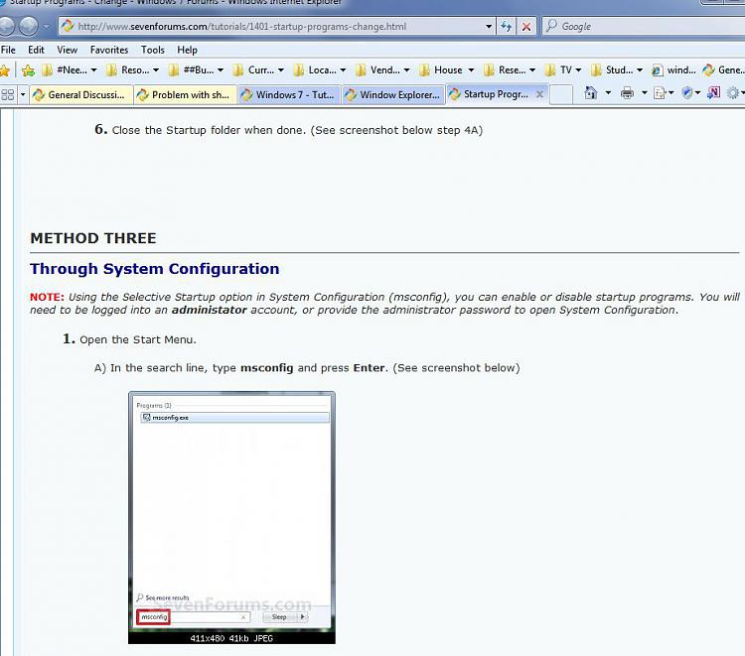
Task: Open the Vend... favorites folder
Action: (x=382, y=70)
